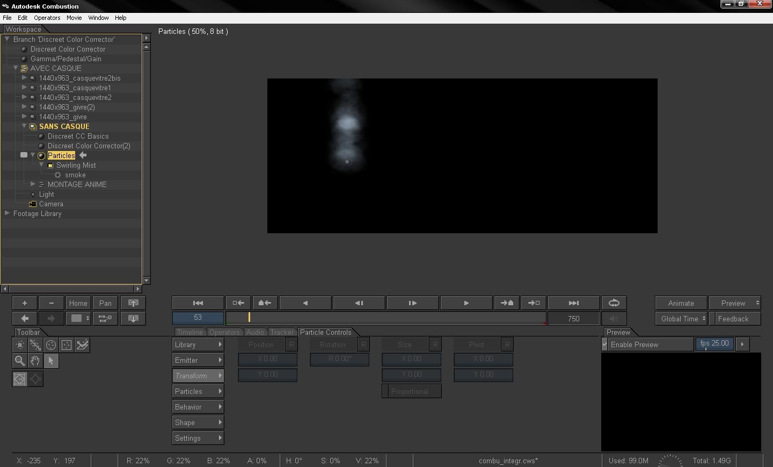Image resolution: width=773 pixels, height=467 pixels.
Task: Open the view layout dropdown
Action: coord(78,318)
